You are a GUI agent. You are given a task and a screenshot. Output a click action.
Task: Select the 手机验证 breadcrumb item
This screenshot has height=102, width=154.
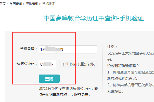48,4
